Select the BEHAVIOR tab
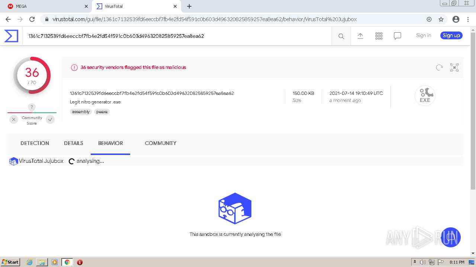 click(110, 143)
